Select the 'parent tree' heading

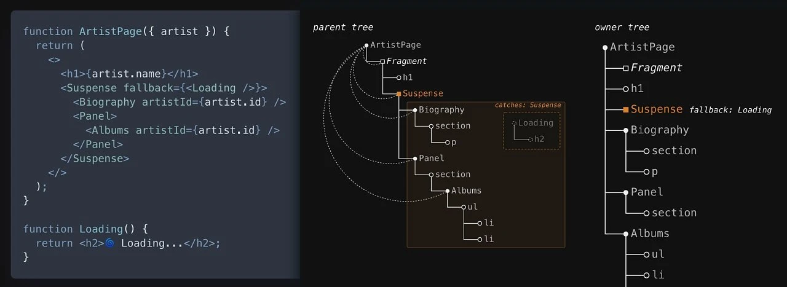click(343, 28)
